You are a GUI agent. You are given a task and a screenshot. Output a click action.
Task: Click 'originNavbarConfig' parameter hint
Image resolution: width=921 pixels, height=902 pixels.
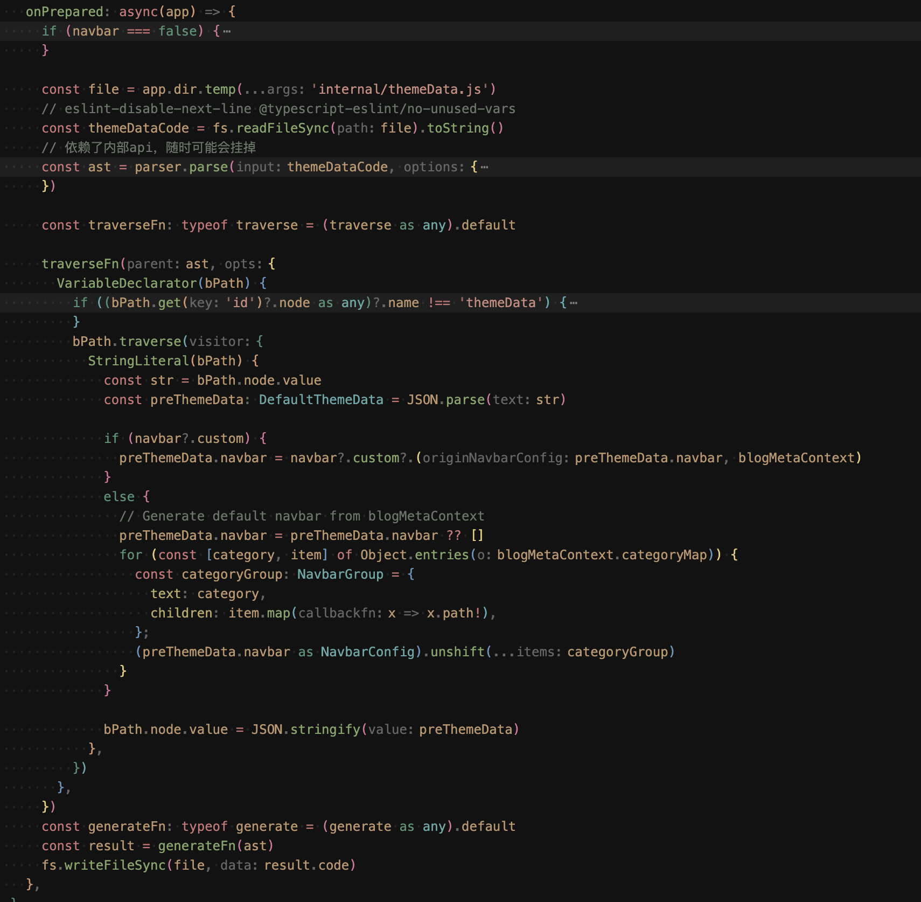coord(493,458)
